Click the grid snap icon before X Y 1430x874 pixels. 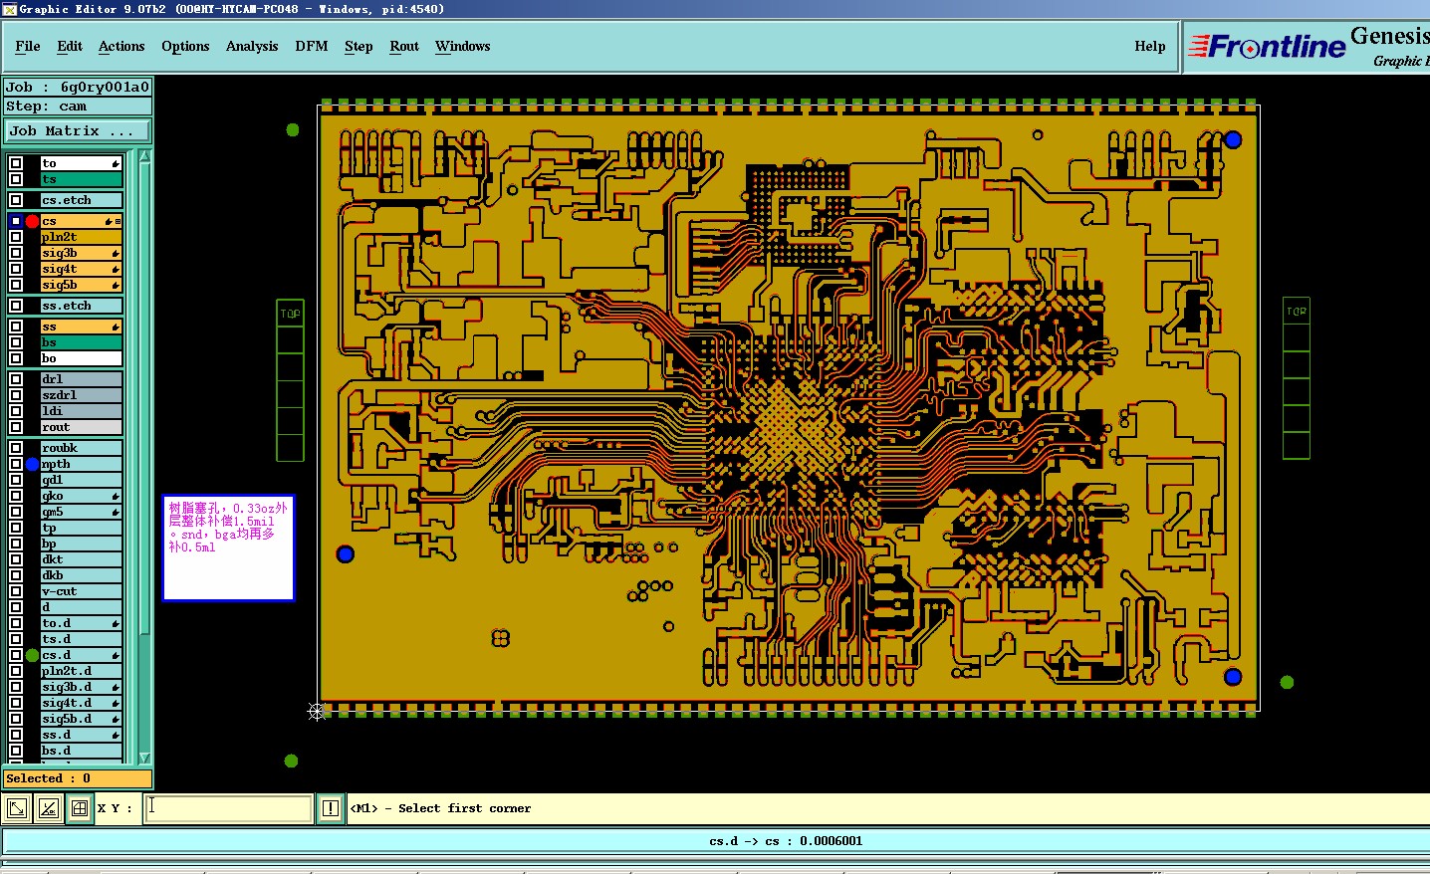point(80,808)
